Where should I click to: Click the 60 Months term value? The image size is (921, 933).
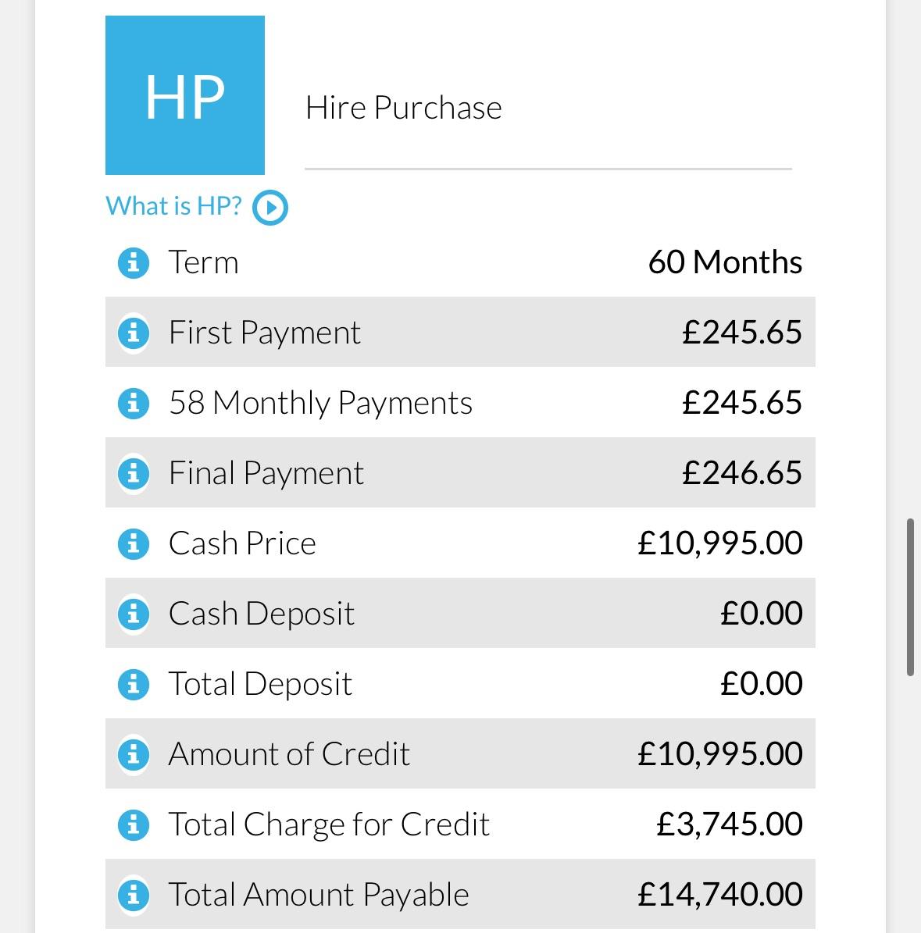(725, 262)
